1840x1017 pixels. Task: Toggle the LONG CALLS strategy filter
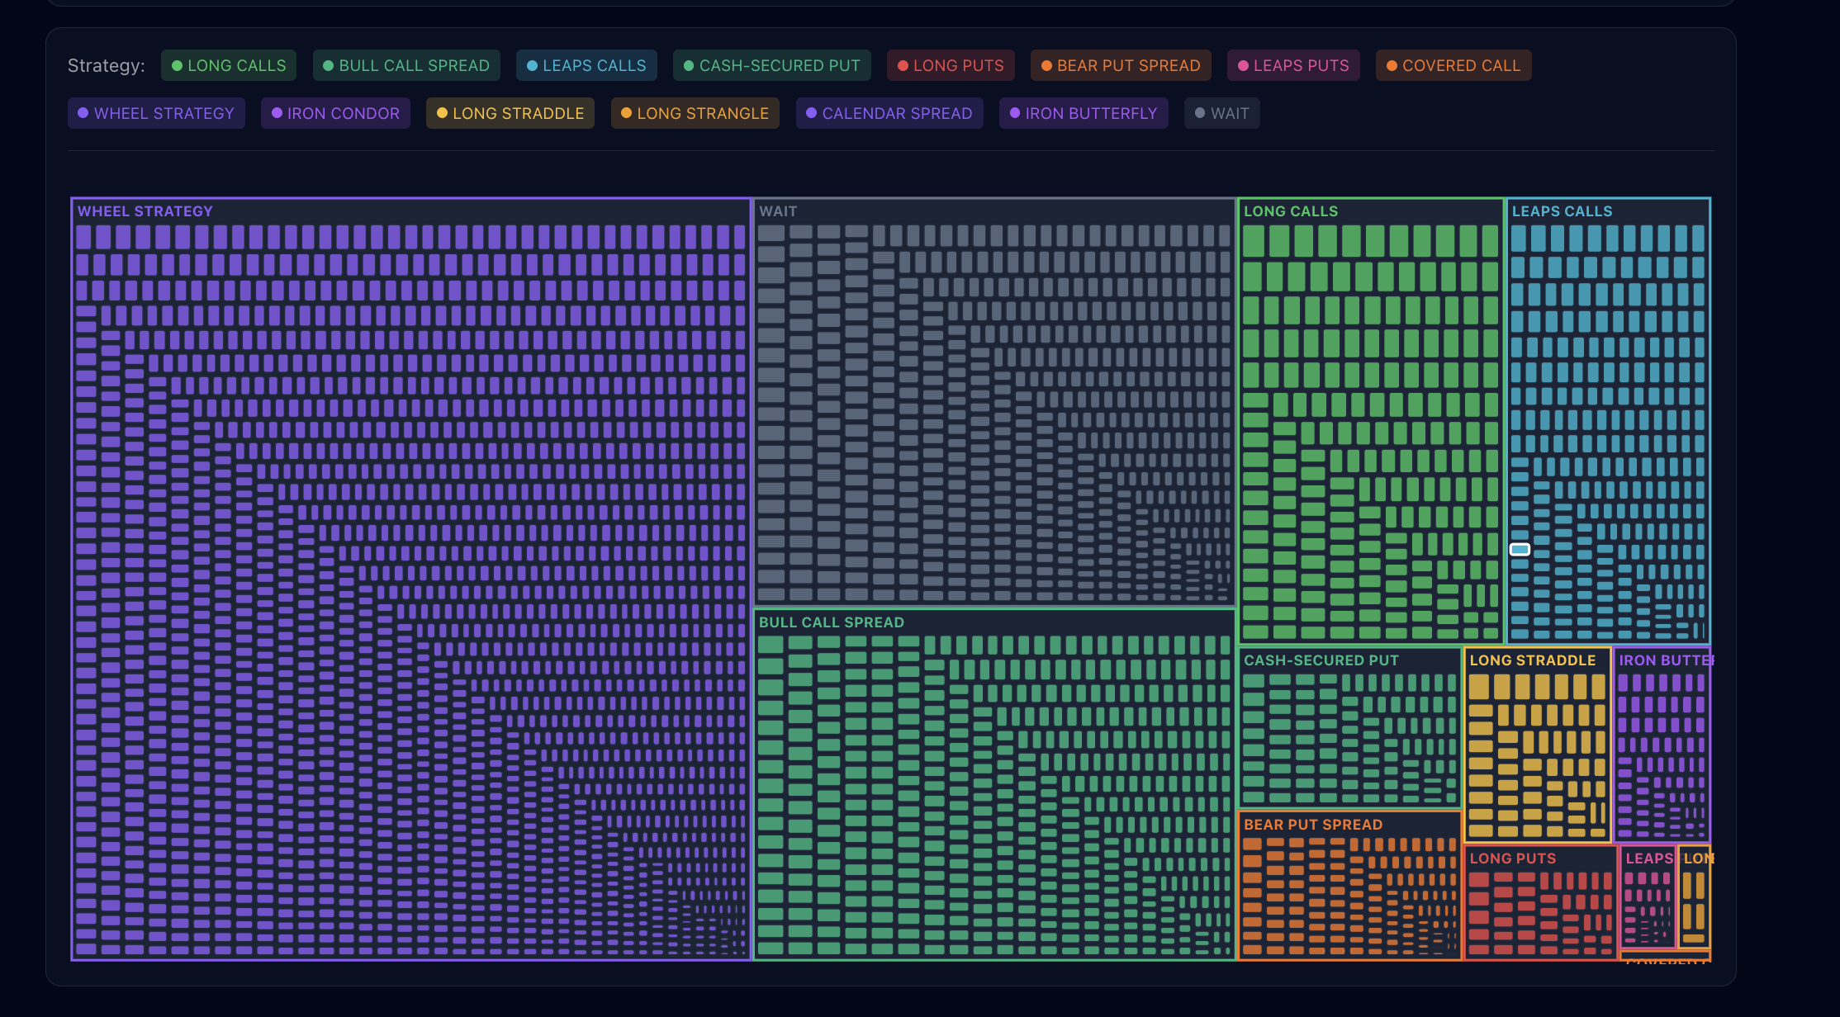point(228,65)
